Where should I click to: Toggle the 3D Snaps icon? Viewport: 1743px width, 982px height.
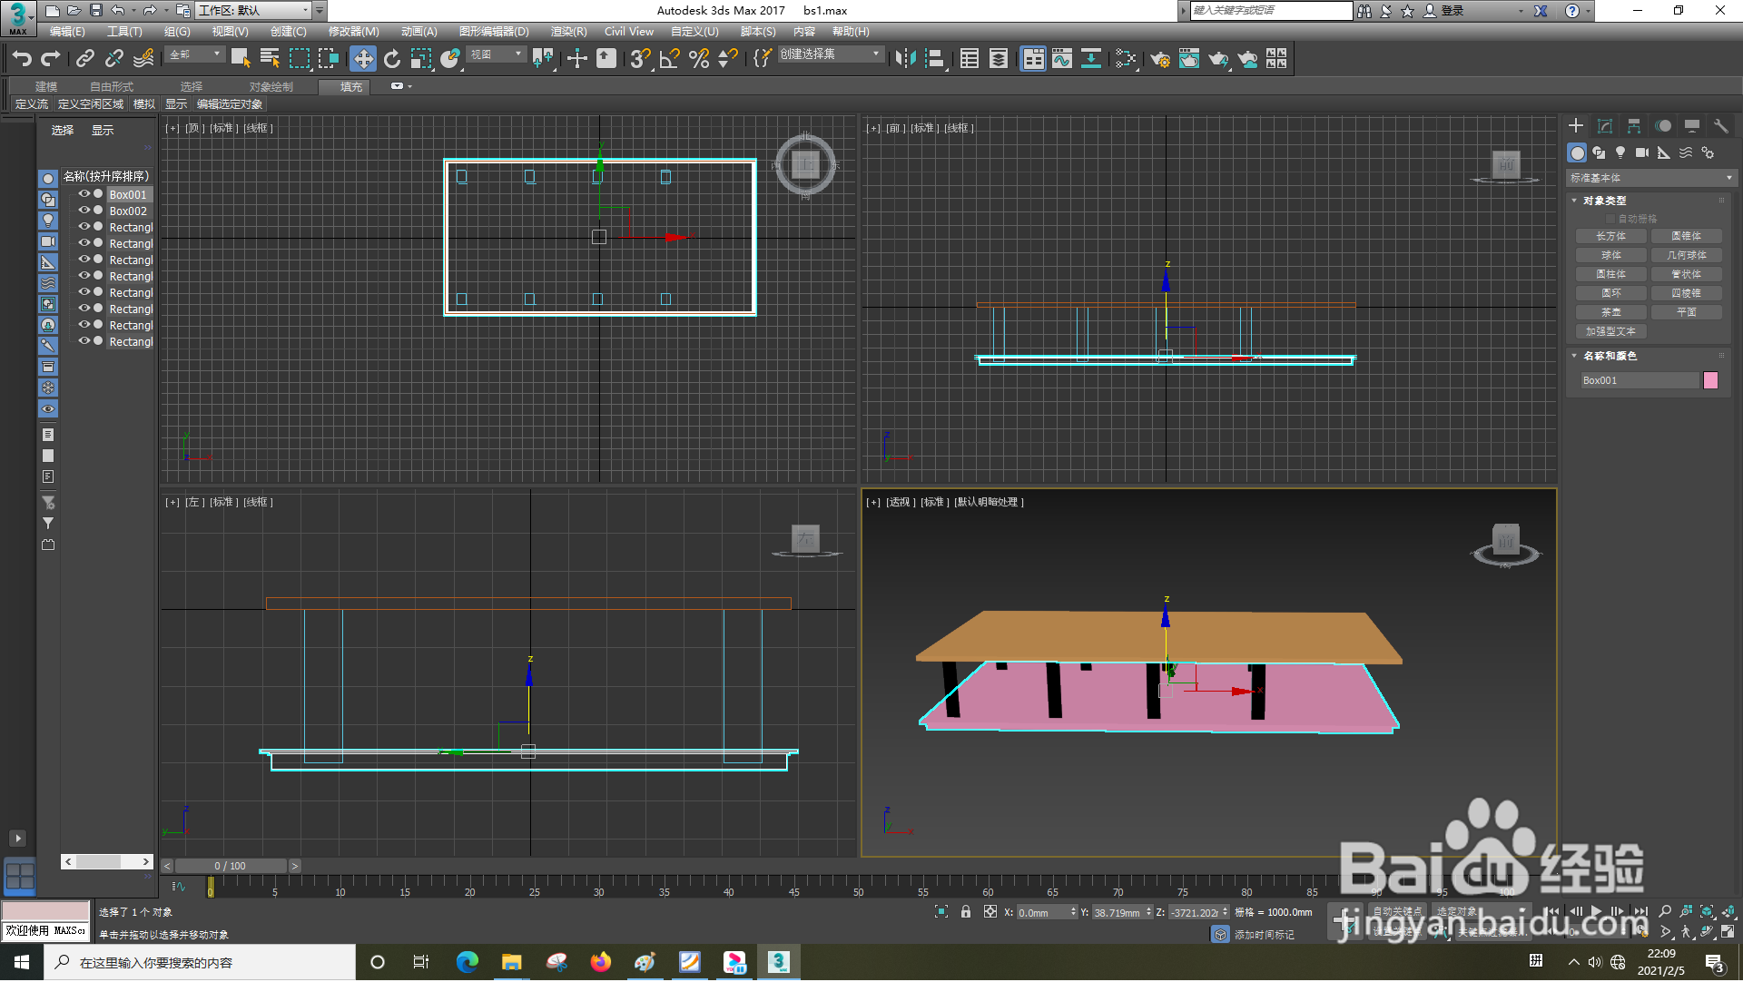(639, 59)
